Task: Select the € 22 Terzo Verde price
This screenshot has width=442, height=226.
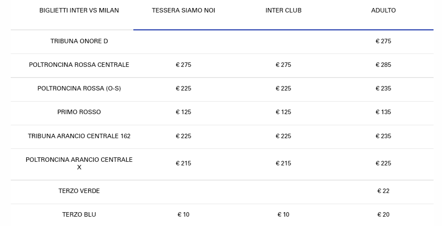Action: [383, 191]
